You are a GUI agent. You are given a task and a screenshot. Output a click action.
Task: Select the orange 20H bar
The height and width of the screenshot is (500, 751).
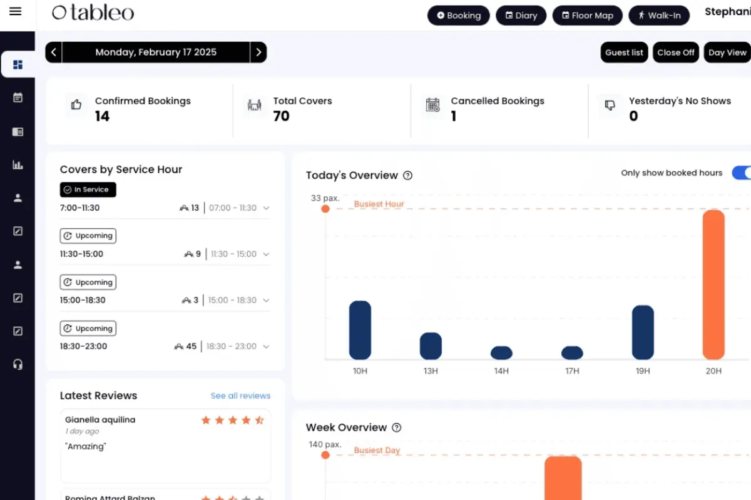click(713, 285)
